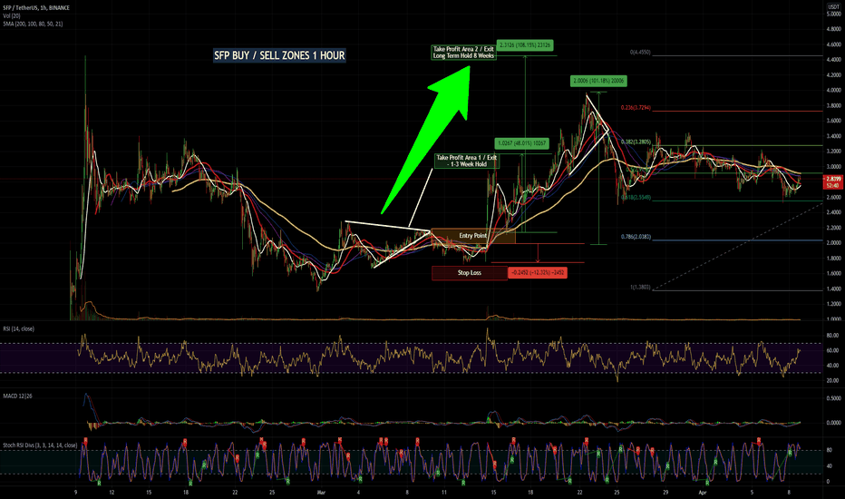Select the Entry Point box

click(473, 236)
